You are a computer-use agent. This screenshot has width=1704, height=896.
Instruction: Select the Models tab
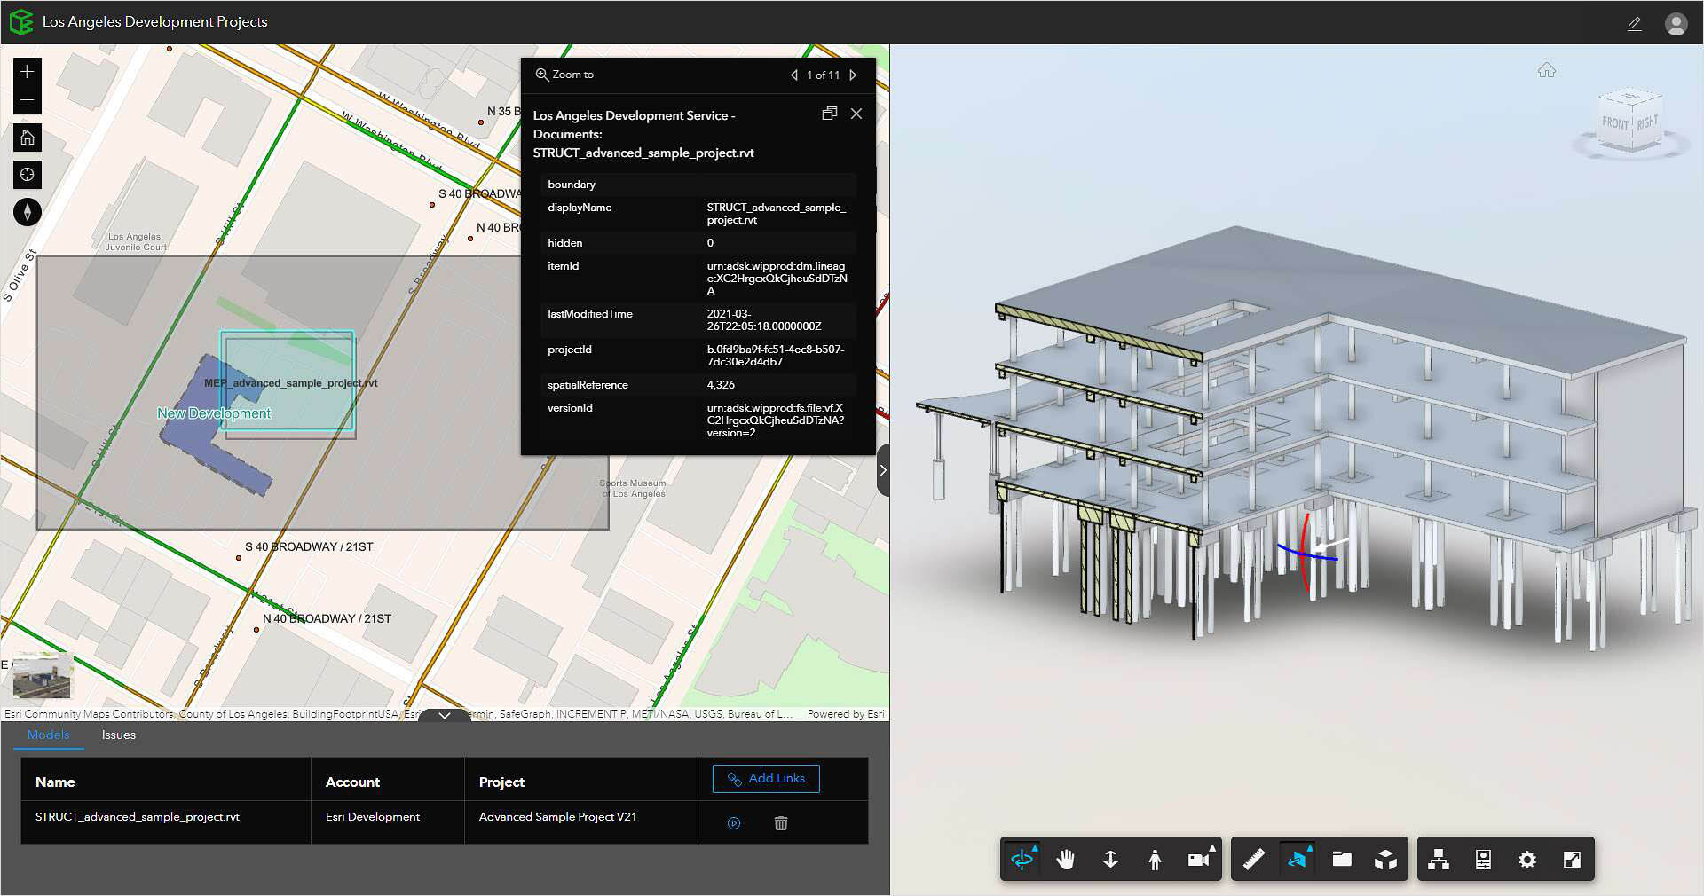click(x=48, y=735)
